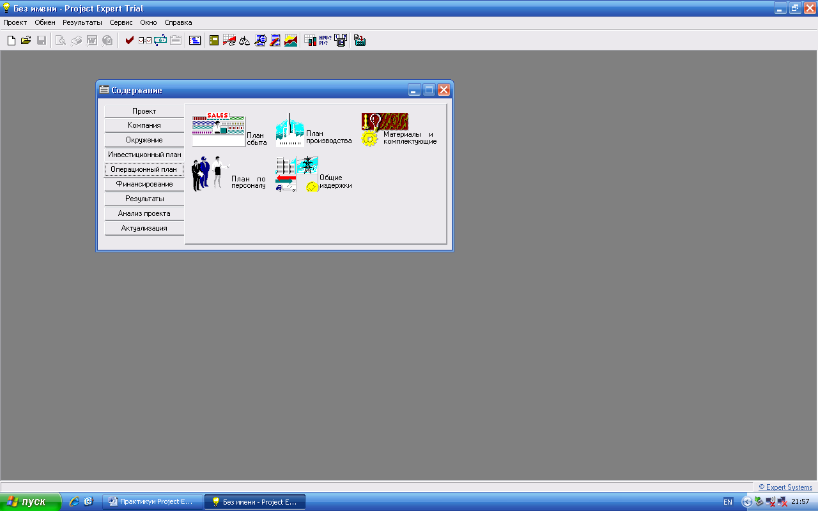Open the balance scales toolbar icon
The height and width of the screenshot is (511, 818).
click(x=244, y=40)
